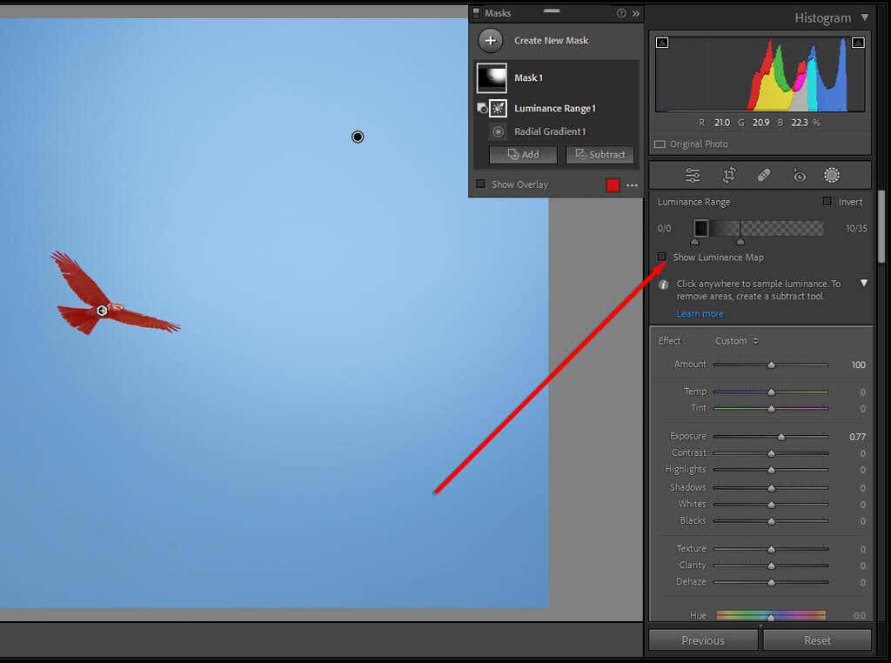This screenshot has width=891, height=663.
Task: Select the Luminance Range 1 component
Action: [x=554, y=109]
